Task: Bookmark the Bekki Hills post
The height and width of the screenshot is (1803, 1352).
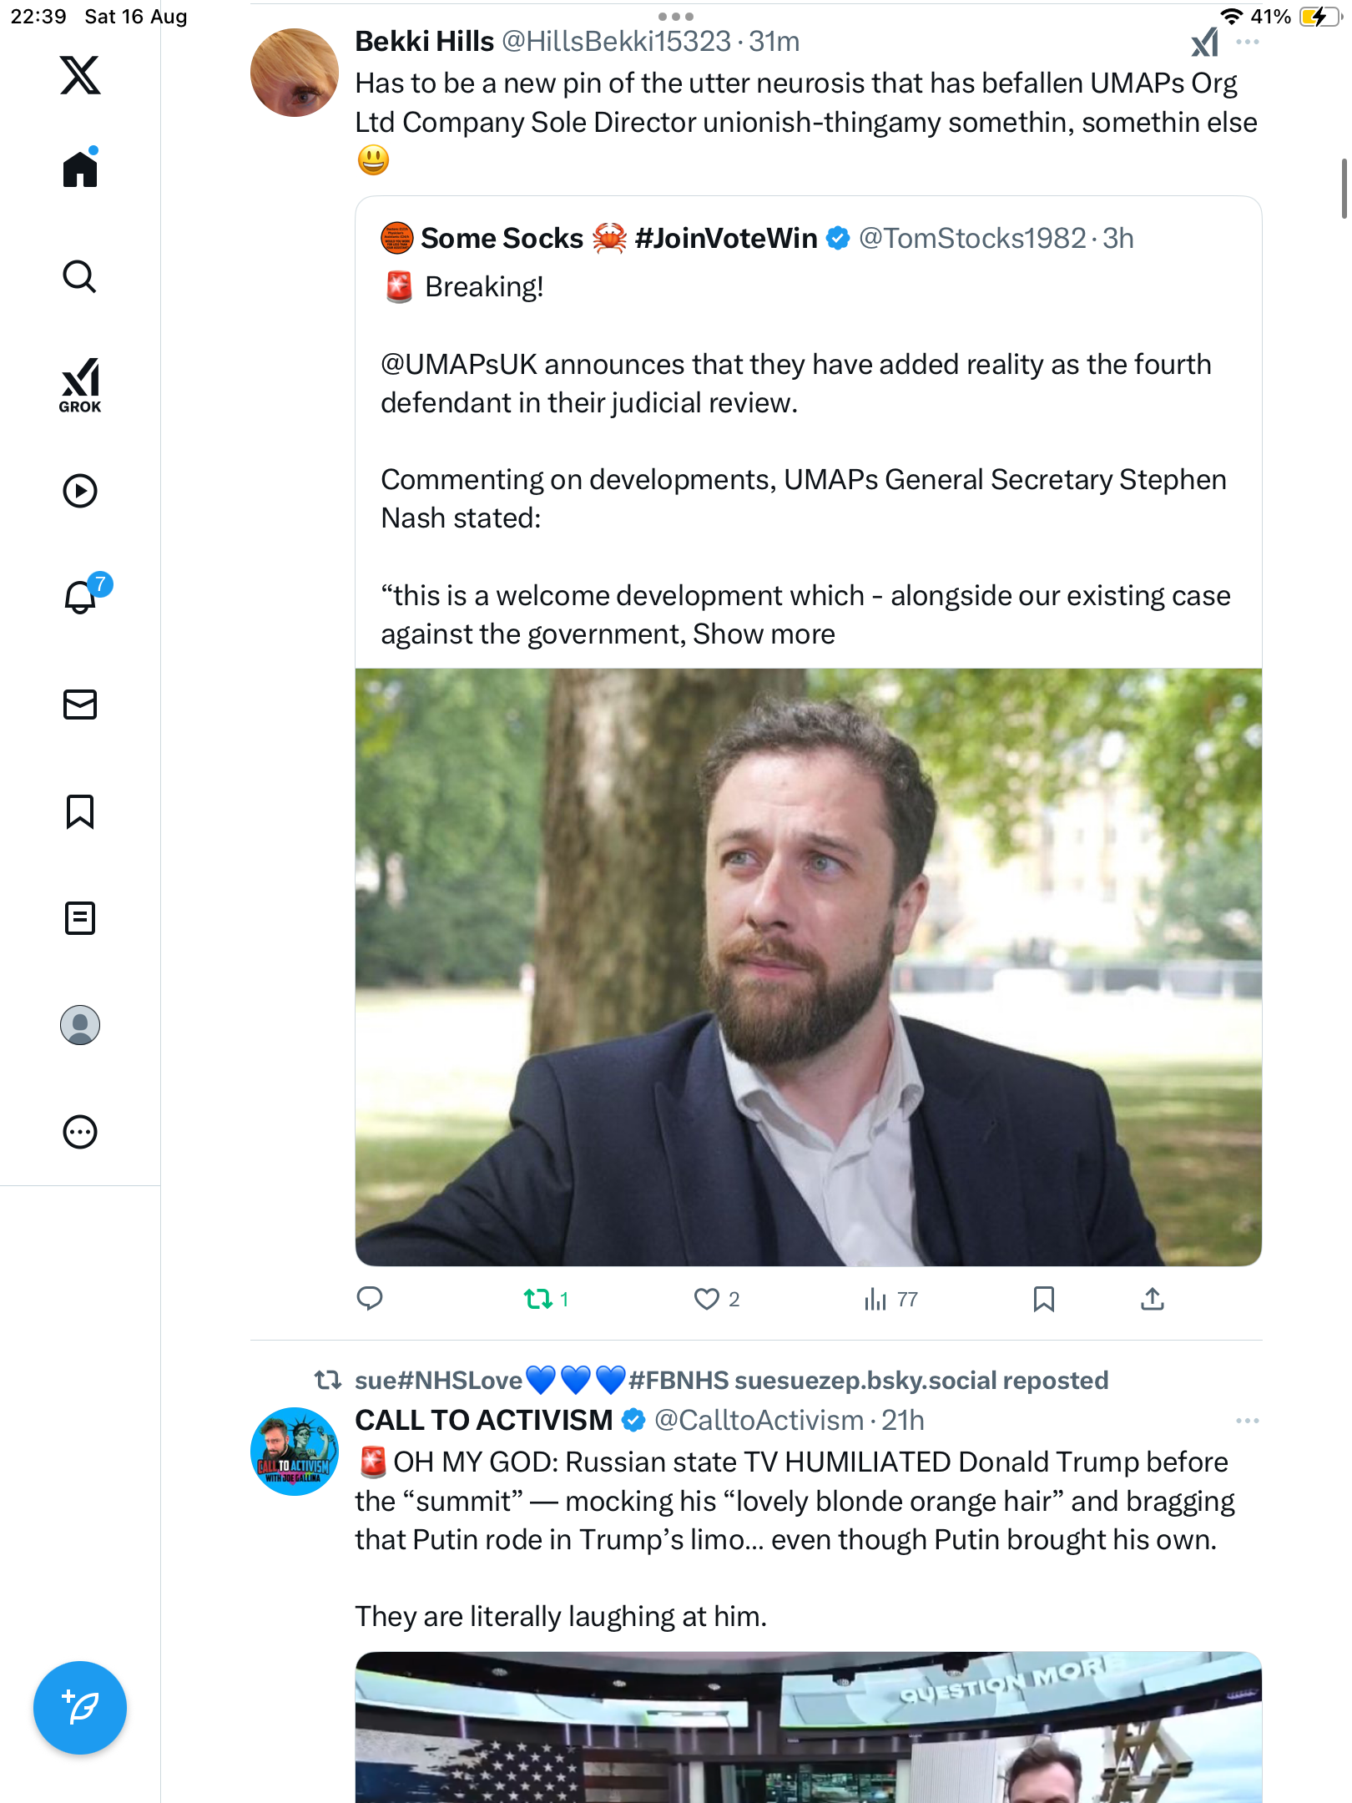Action: click(1043, 1299)
